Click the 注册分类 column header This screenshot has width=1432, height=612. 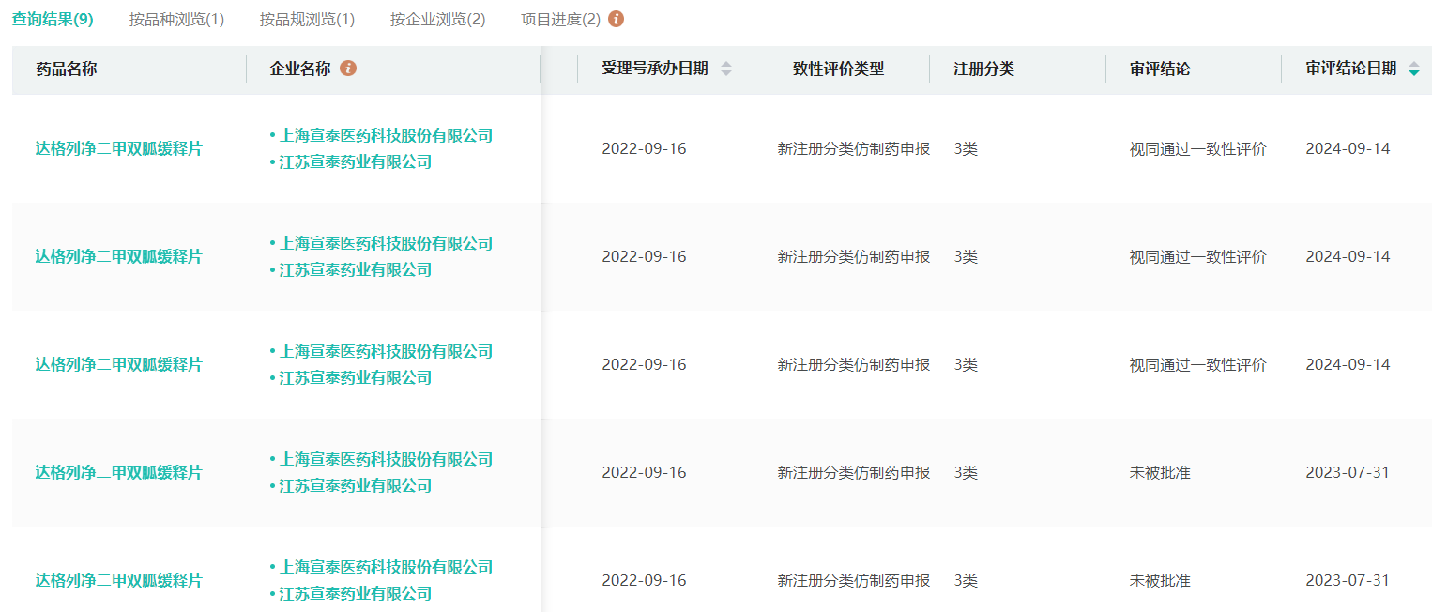983,69
